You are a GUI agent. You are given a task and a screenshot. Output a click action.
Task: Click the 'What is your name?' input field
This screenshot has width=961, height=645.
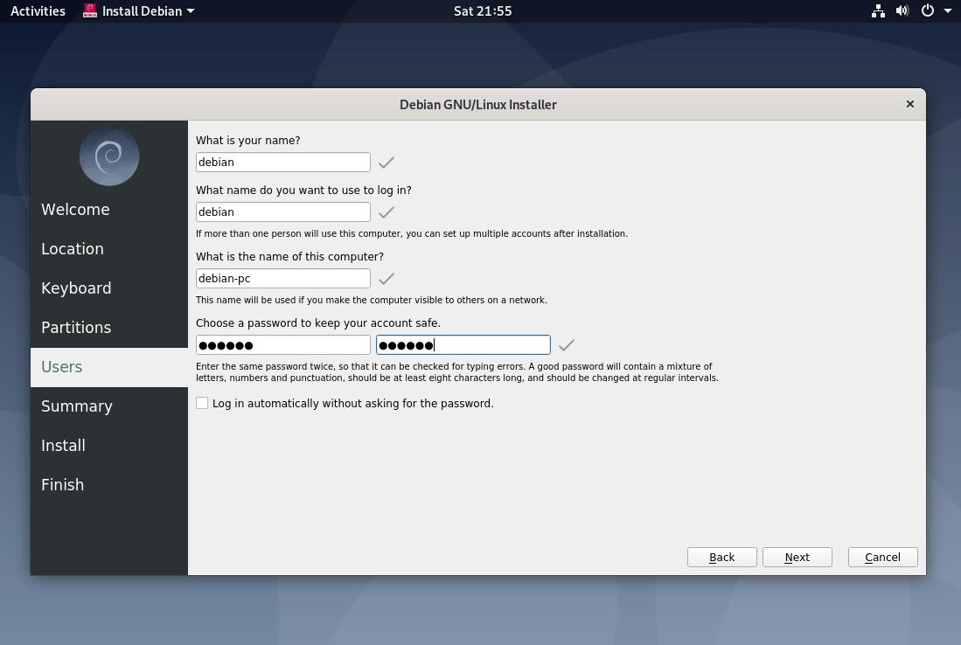(283, 163)
